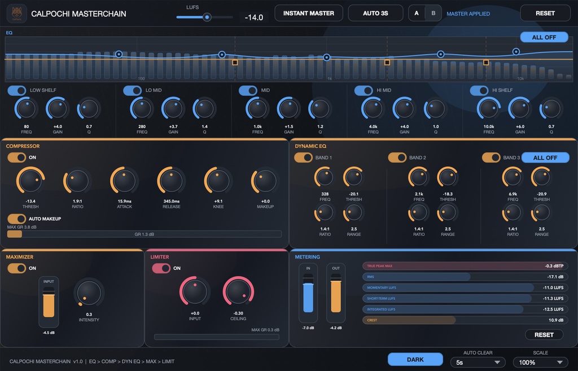Click the Dynamic EQ ALL OFF button

tap(545, 158)
